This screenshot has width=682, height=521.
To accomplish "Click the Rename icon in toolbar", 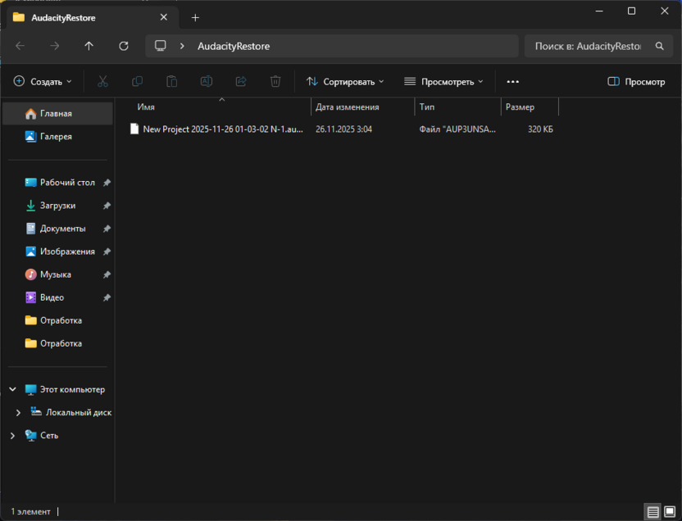I will point(207,82).
